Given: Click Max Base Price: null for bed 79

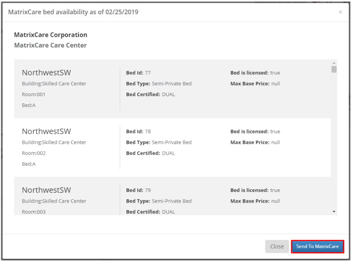Looking at the screenshot, I should 255,201.
